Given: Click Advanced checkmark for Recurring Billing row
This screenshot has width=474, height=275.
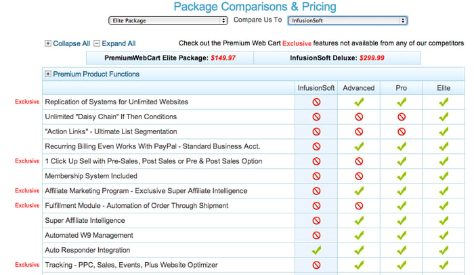Looking at the screenshot, I should [359, 146].
